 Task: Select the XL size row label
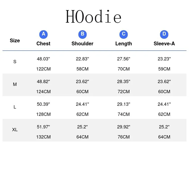15,130
